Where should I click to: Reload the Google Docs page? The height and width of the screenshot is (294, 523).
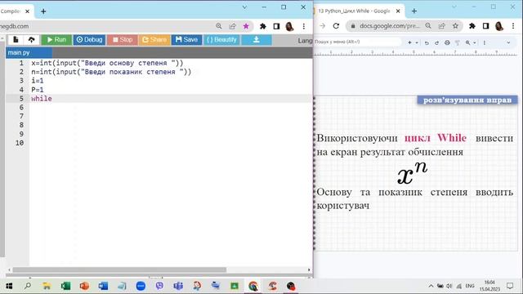click(336, 25)
